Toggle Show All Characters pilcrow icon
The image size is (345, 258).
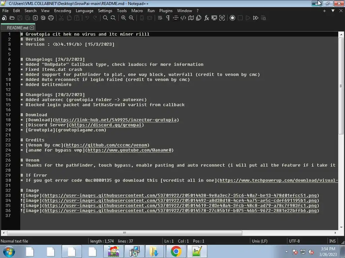pyautogui.click(x=168, y=18)
